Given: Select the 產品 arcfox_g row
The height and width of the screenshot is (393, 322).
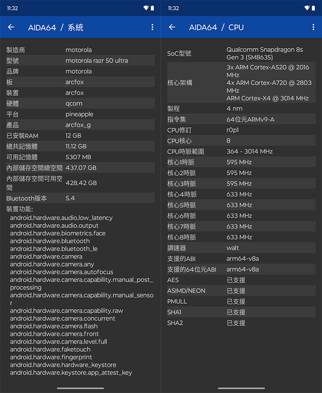Looking at the screenshot, I should coord(80,125).
